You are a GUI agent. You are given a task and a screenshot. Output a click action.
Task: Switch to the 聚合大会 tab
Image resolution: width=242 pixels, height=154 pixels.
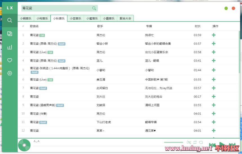(125, 19)
